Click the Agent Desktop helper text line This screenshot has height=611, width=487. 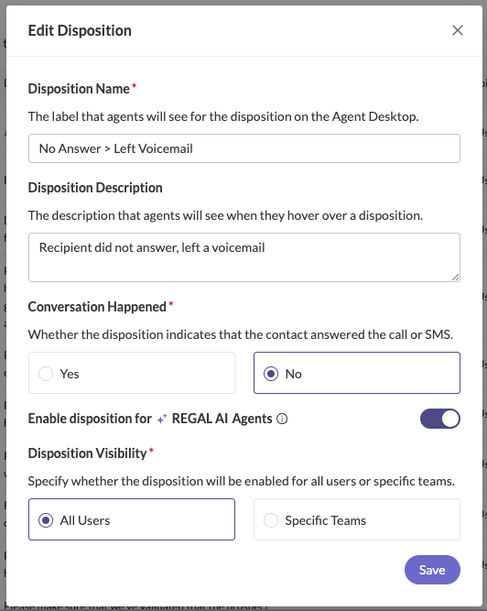223,116
